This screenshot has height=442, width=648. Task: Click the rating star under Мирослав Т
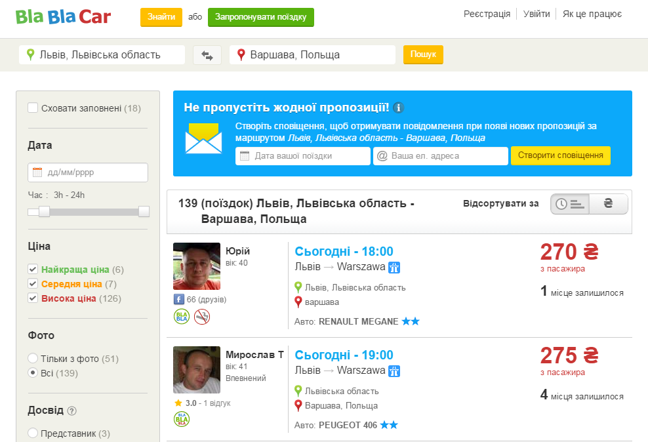click(178, 403)
